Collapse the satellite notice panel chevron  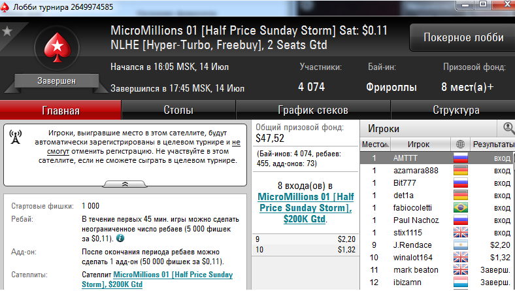click(x=125, y=184)
